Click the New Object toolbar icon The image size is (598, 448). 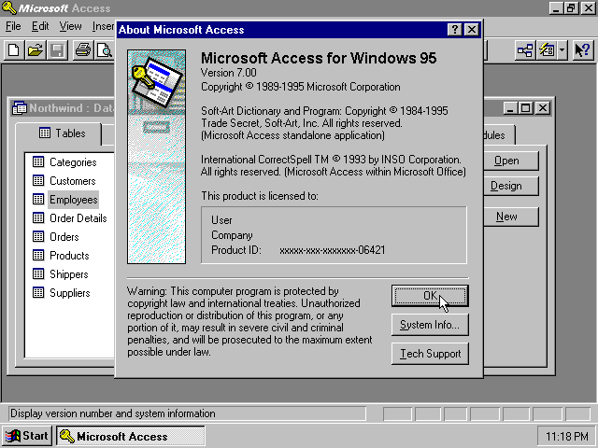pos(546,50)
